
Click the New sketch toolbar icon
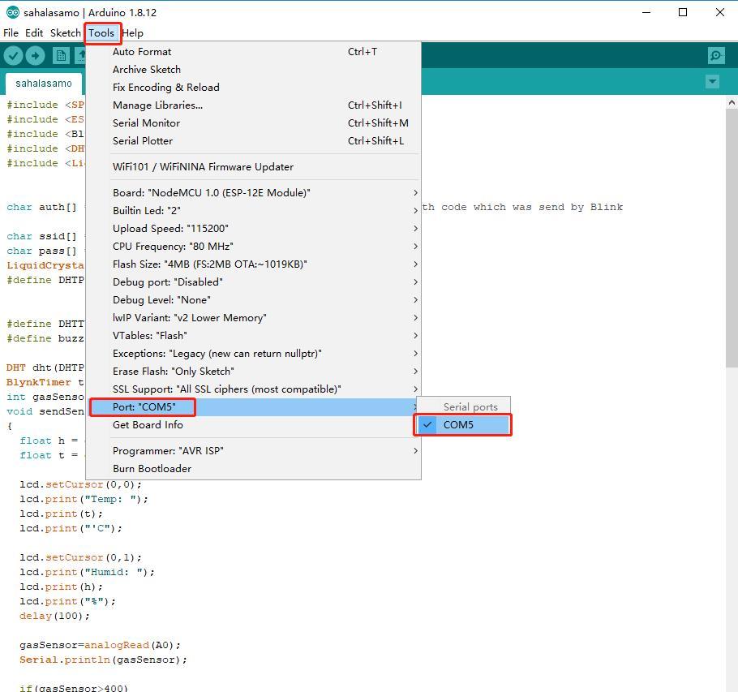click(61, 56)
